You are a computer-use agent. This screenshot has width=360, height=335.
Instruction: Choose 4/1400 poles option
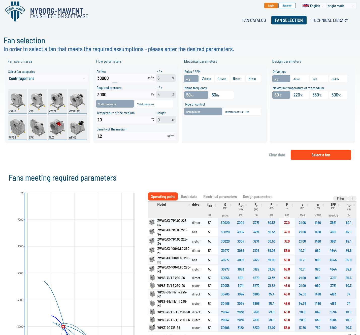(222, 79)
